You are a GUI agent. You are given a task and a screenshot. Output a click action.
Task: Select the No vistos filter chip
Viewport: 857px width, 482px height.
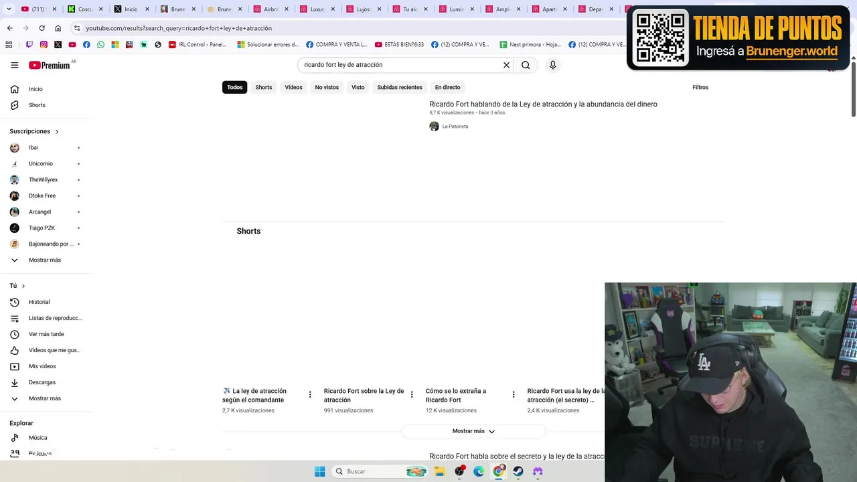[x=327, y=87]
